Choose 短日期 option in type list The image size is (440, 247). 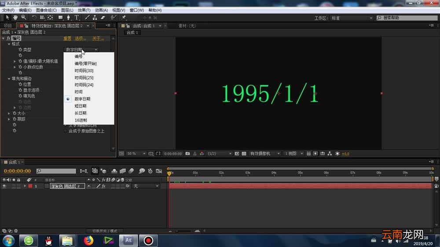(81, 106)
